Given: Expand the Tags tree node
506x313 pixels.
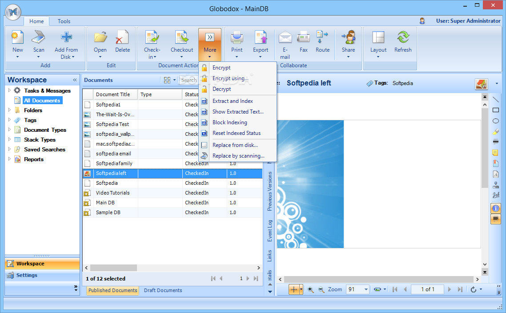Looking at the screenshot, I should point(9,120).
